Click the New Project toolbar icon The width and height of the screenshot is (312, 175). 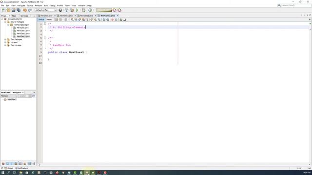[x=9, y=10]
